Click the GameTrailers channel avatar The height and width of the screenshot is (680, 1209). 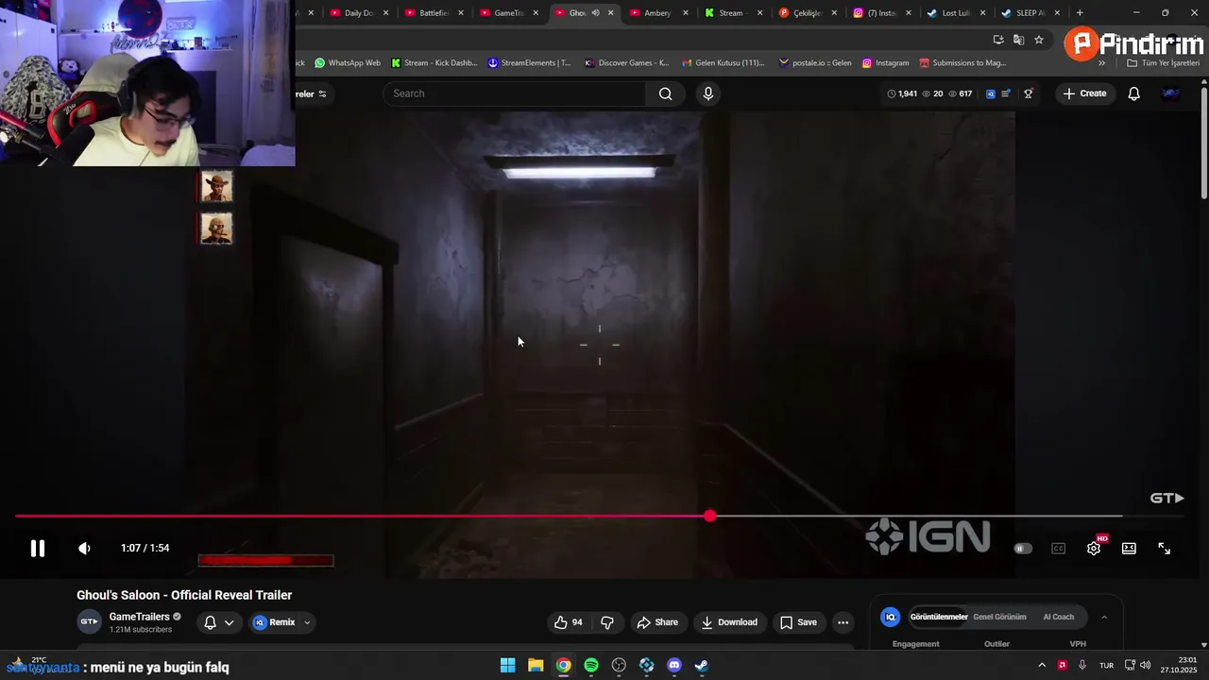click(x=89, y=621)
